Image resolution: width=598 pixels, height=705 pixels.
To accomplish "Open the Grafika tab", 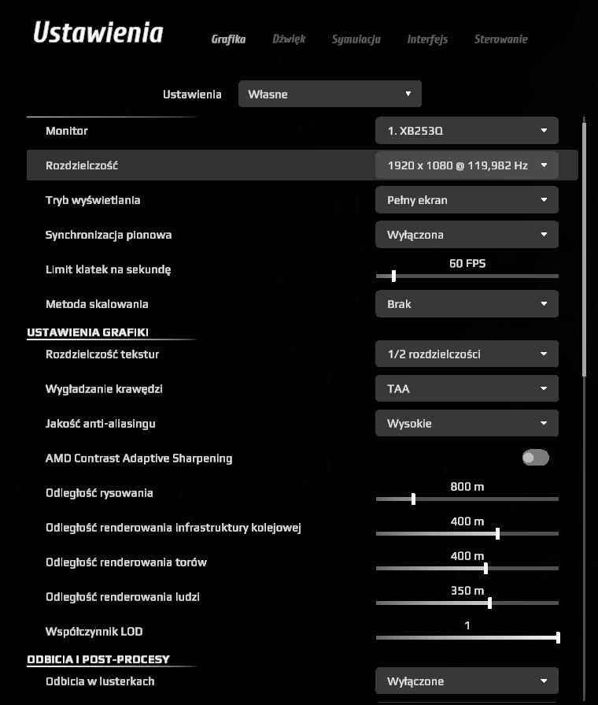I will tap(228, 39).
